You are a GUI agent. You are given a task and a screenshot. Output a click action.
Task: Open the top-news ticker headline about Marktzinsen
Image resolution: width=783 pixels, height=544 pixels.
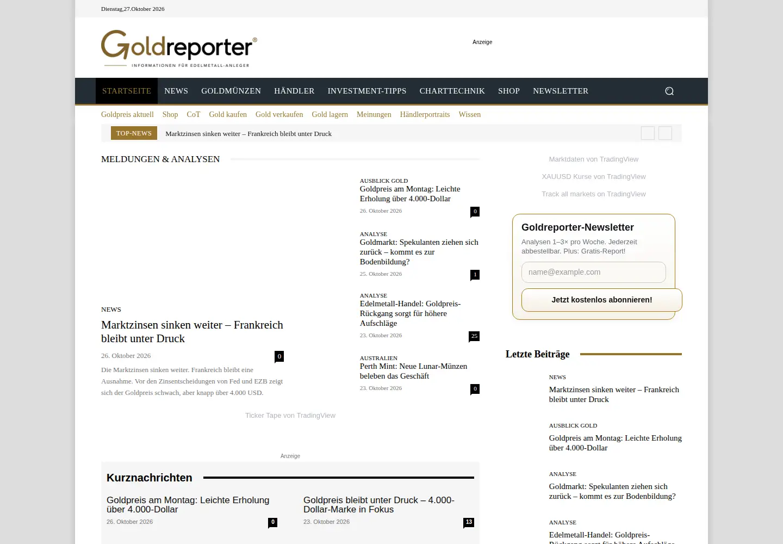coord(248,134)
